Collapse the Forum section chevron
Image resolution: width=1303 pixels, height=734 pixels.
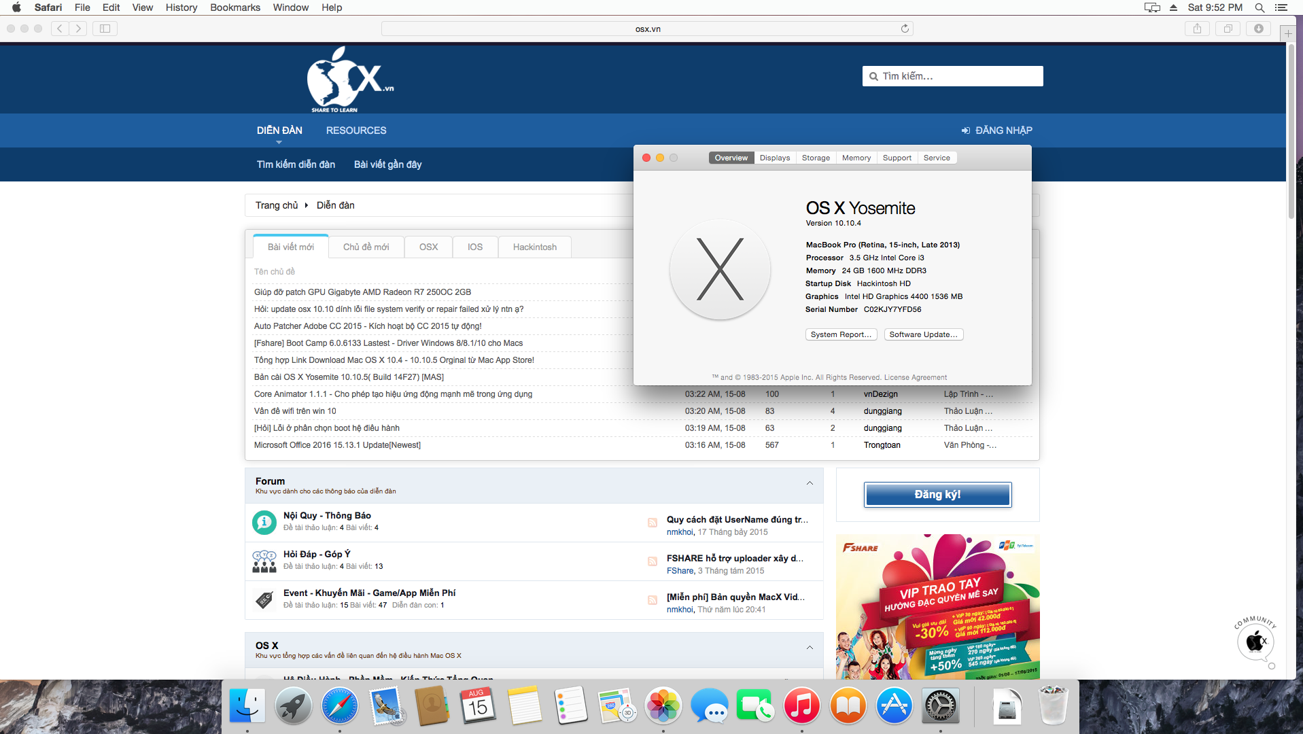pos(810,483)
